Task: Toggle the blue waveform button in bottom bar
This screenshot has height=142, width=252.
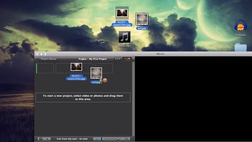Action: tap(97, 139)
